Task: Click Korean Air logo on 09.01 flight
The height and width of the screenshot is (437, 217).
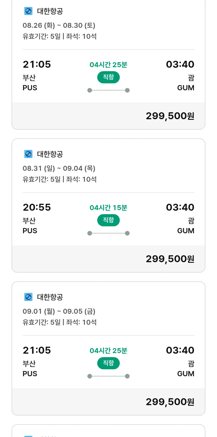Action: pyautogui.click(x=28, y=297)
